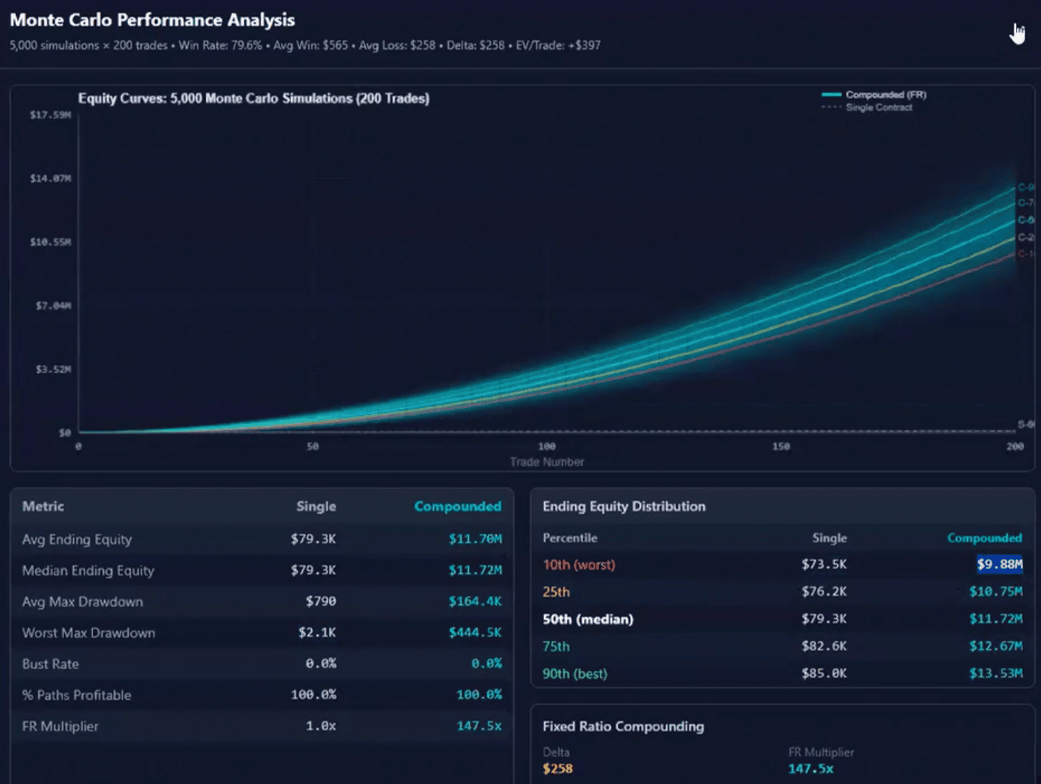
Task: Click the Avg Max Drawdown metric row
Action: (82, 602)
